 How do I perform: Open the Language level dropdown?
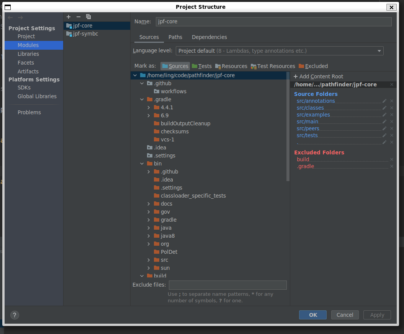(x=280, y=51)
